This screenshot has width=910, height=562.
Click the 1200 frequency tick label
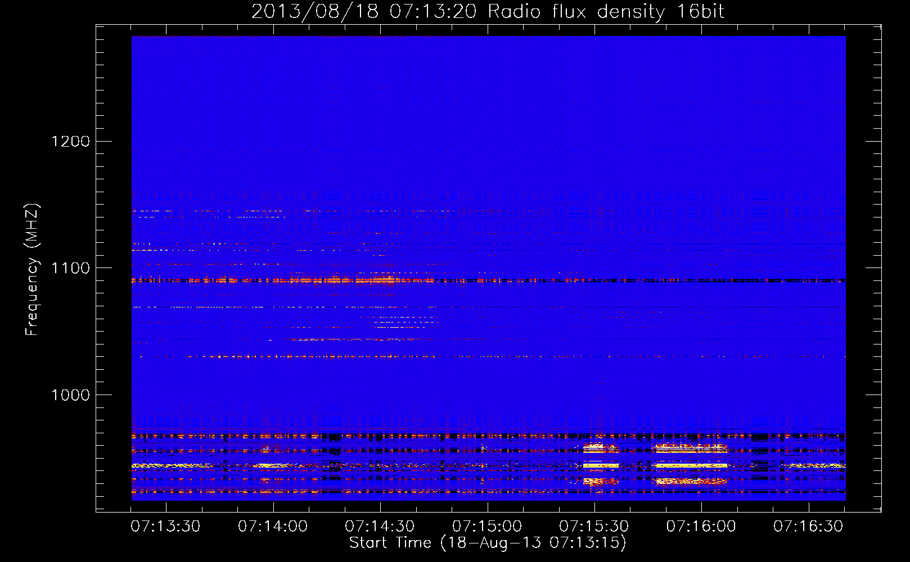[70, 141]
